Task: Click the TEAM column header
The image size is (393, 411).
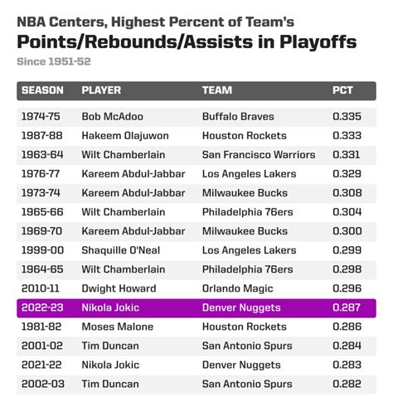Action: coord(217,90)
